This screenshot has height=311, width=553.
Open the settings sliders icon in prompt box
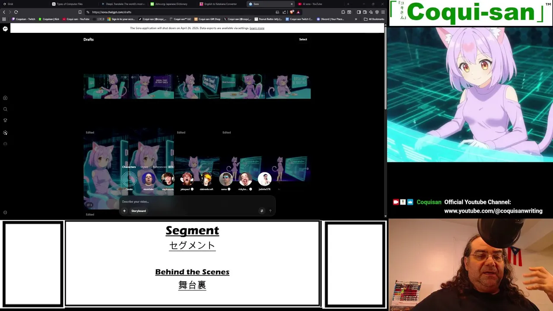[x=261, y=211]
